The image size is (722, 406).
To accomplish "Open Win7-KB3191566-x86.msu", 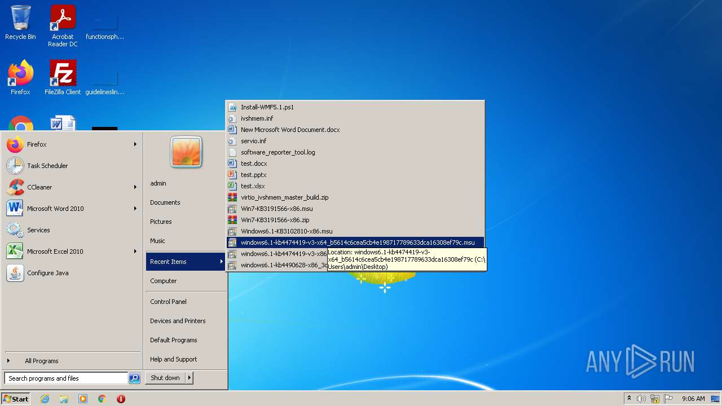I will (x=355, y=209).
